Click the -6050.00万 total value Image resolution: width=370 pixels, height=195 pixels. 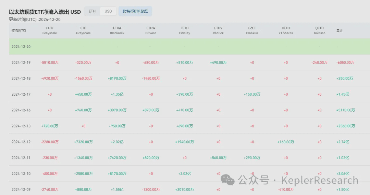(345, 62)
